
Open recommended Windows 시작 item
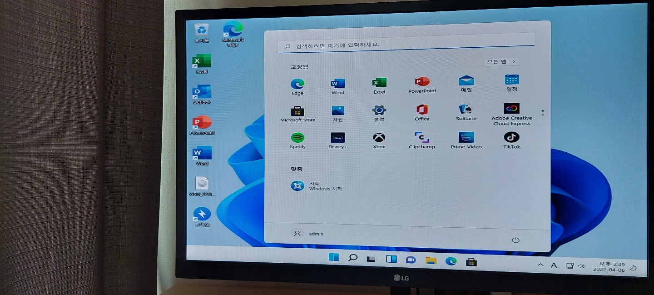point(317,186)
